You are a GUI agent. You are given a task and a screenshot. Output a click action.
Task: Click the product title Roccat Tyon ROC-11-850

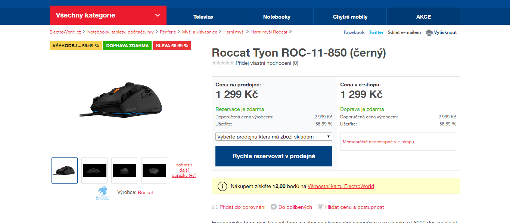click(299, 53)
